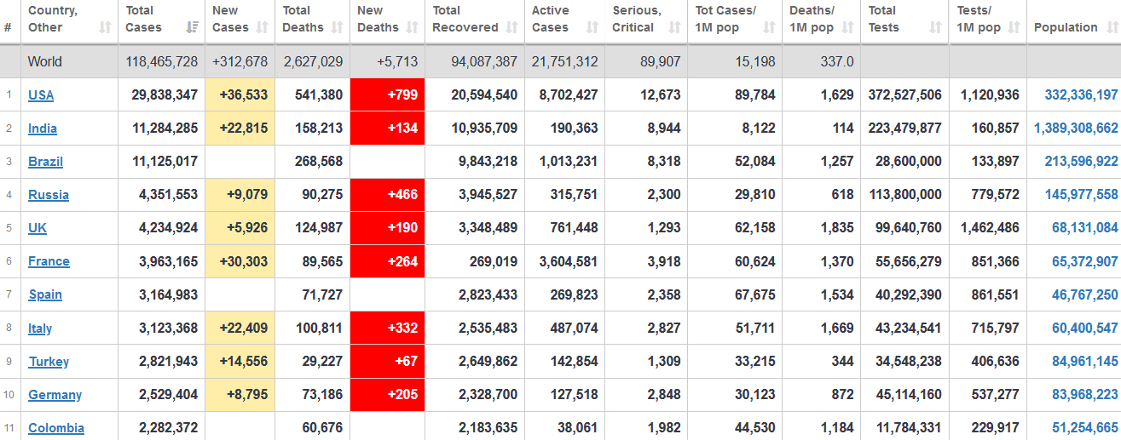The height and width of the screenshot is (440, 1121).
Task: Sort by Tot Cases/1M pop arrows
Action: click(x=769, y=27)
